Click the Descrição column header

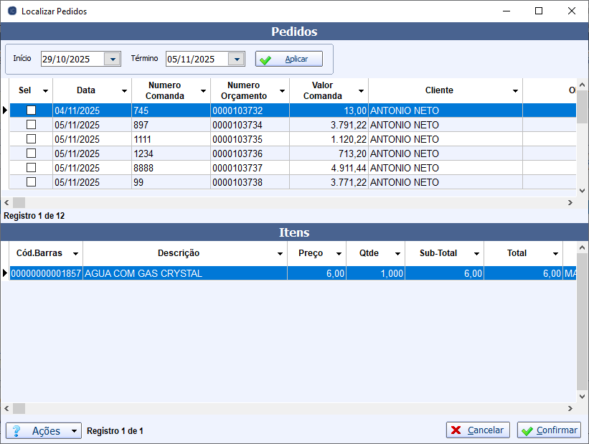point(179,253)
